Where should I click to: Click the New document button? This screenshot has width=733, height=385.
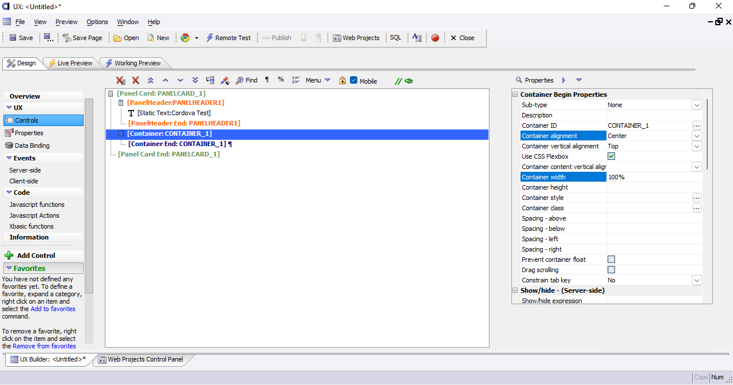pos(159,38)
